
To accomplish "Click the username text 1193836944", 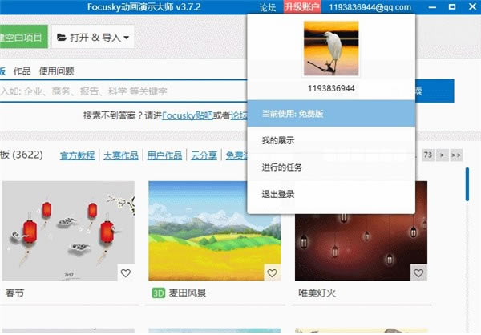I will (x=331, y=88).
